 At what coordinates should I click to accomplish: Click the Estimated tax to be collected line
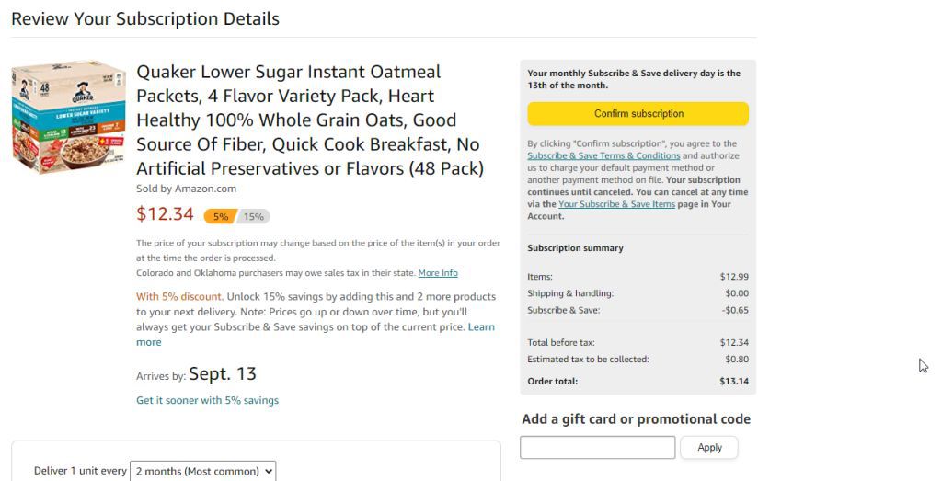click(638, 359)
